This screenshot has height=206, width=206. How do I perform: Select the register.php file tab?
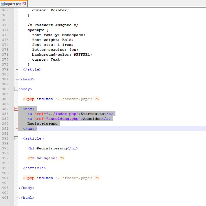click(x=13, y=4)
